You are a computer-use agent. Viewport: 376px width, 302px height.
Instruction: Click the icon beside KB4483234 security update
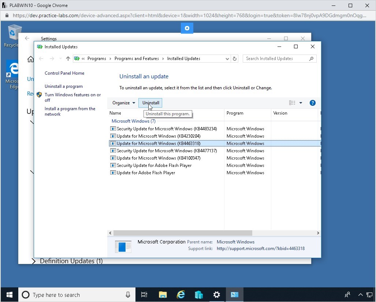point(113,129)
